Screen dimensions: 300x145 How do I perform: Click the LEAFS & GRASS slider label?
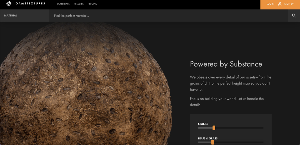click(x=208, y=139)
